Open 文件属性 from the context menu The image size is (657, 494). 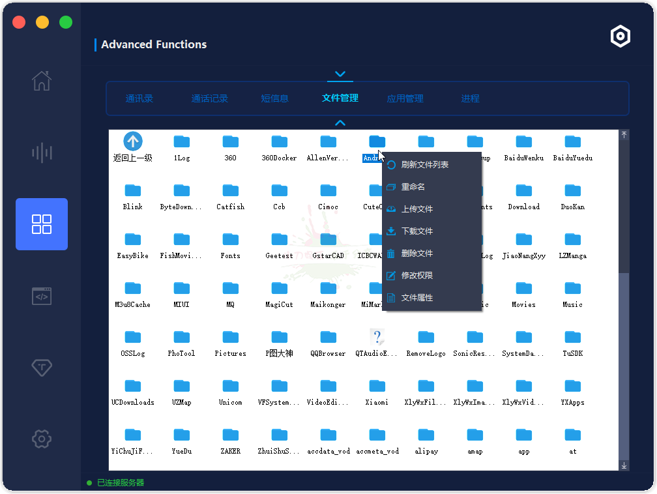(417, 298)
